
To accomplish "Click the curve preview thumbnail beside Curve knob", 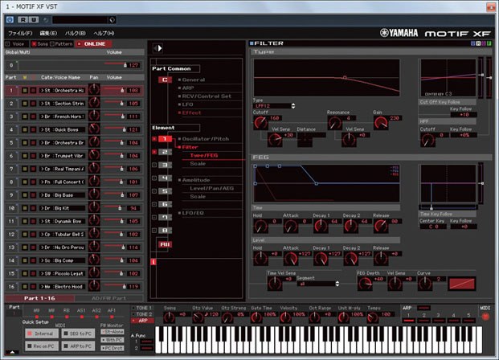I will (462, 284).
